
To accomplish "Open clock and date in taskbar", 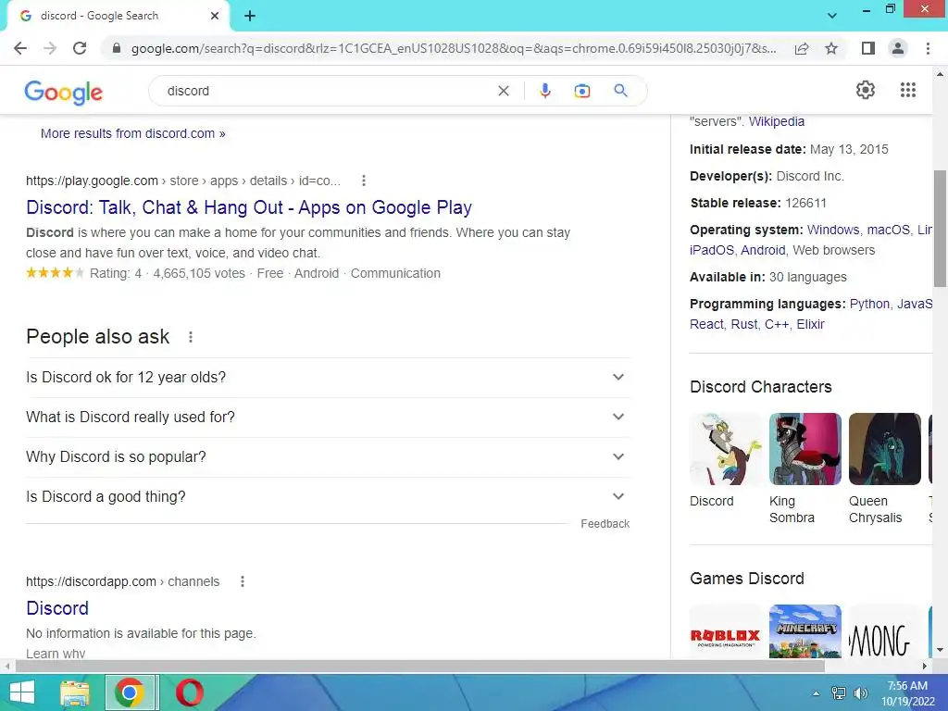I will tap(907, 693).
